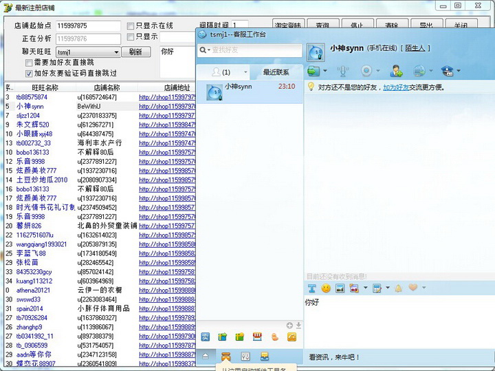The width and height of the screenshot is (495, 371).
Task: Expand the contacts (1) tab dropdown arrow
Action: click(245, 72)
